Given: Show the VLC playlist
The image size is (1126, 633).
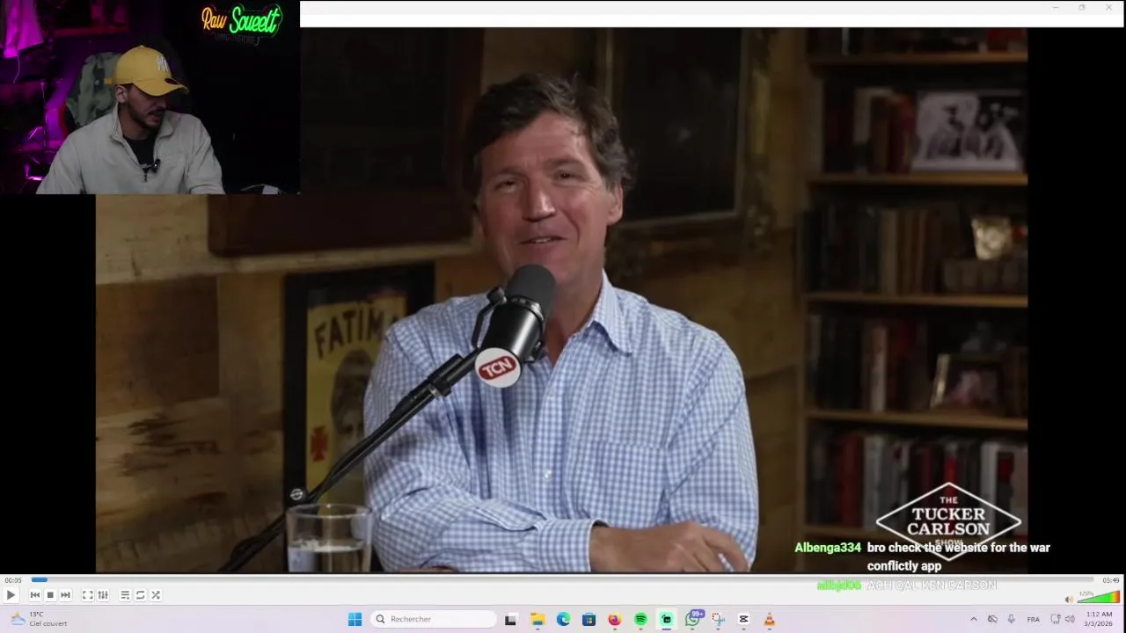Looking at the screenshot, I should (125, 595).
